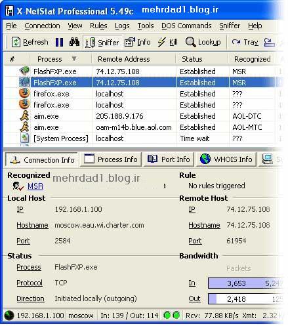This screenshot has width=288, height=328.
Task: Click the Time wait status cell
Action: (x=195, y=138)
